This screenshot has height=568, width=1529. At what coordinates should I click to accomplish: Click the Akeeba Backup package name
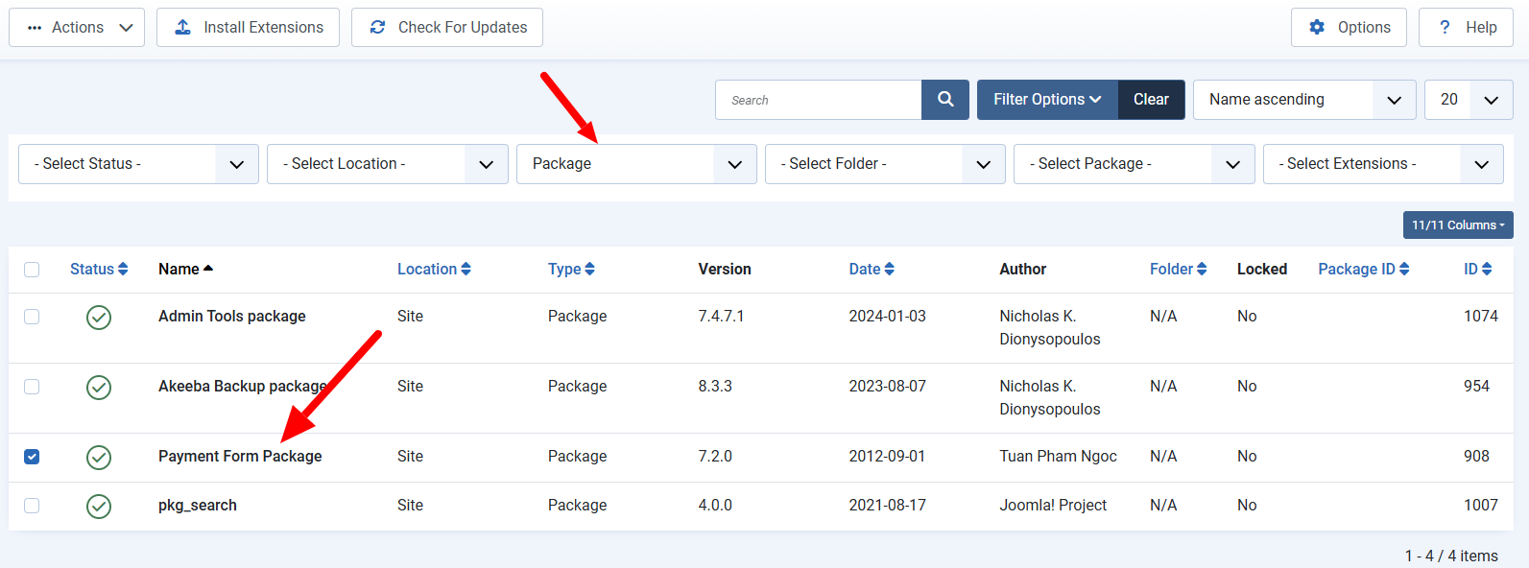pyautogui.click(x=243, y=387)
